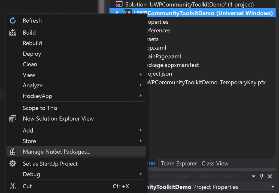The image size is (279, 193).
Task: Open the View menu entry
Action: point(76,75)
